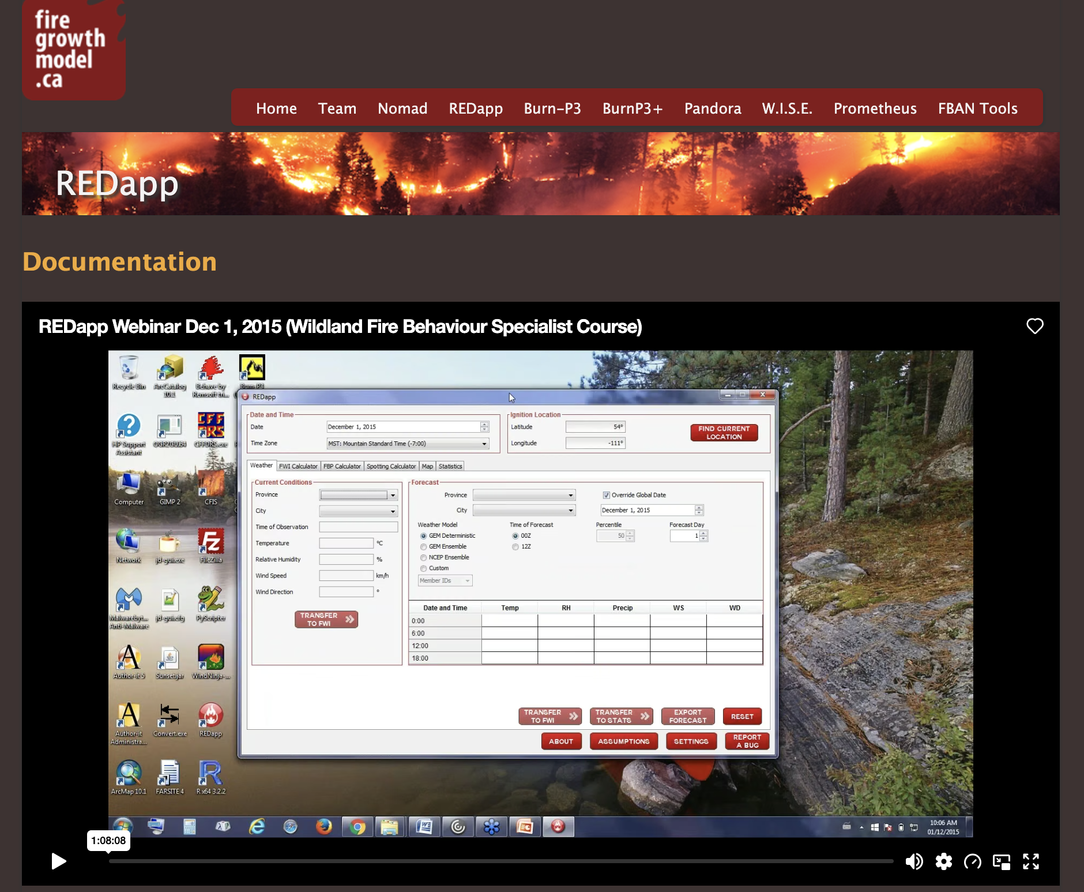Open the REDapp menu item

(476, 108)
